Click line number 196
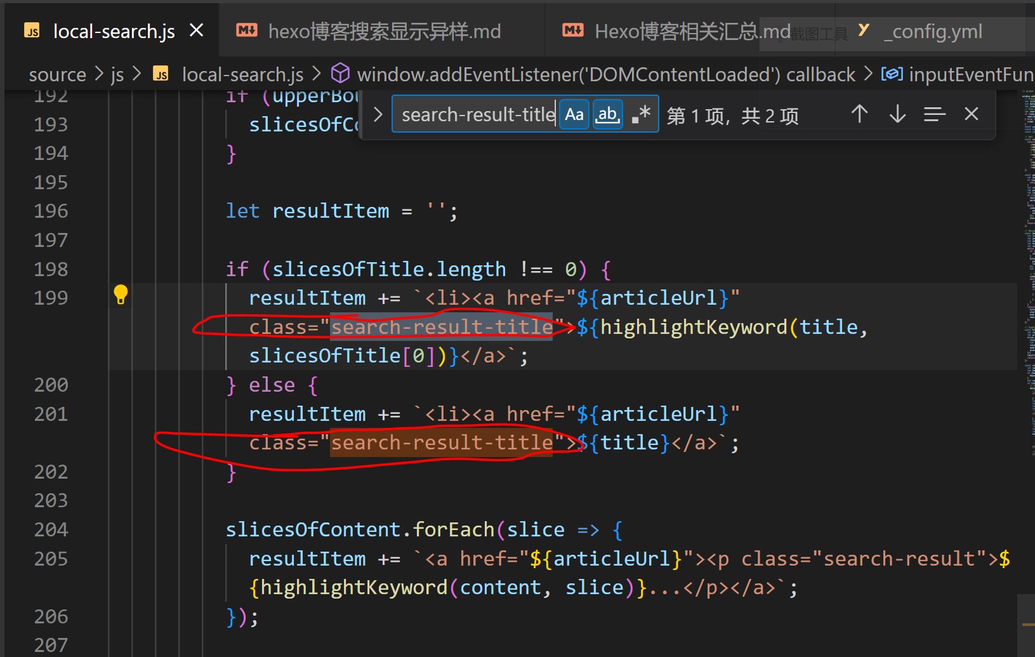This screenshot has width=1035, height=657. pyautogui.click(x=51, y=211)
